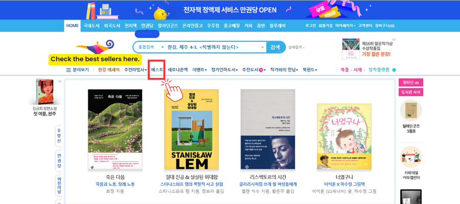Click the 로그인 link

pyautogui.click(x=310, y=26)
